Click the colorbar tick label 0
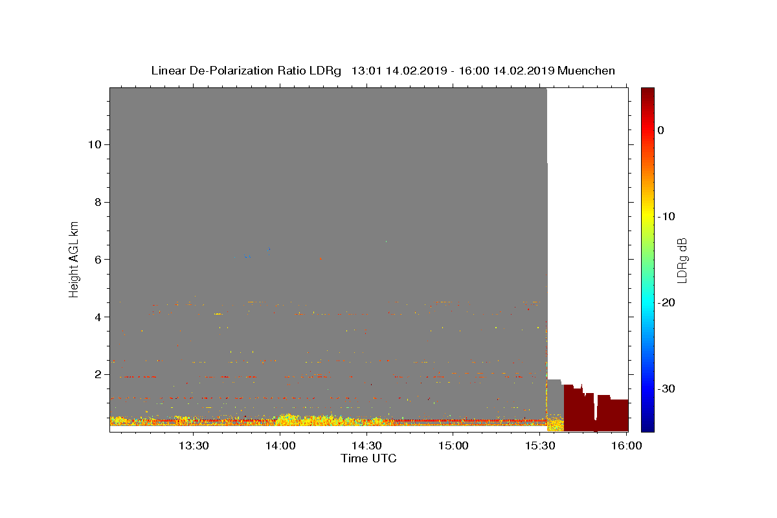 pyautogui.click(x=661, y=130)
